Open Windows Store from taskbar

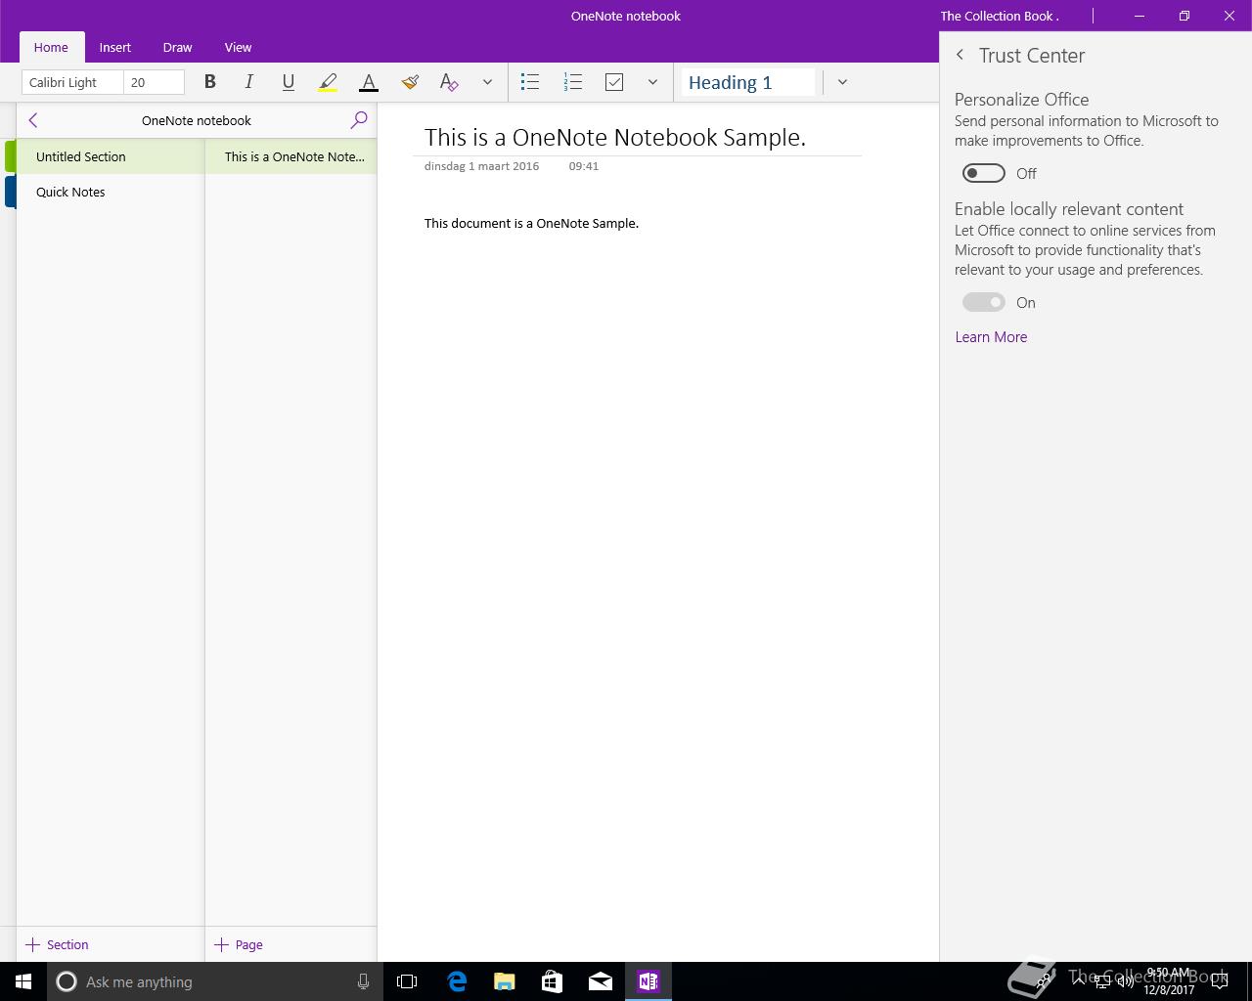pos(553,981)
